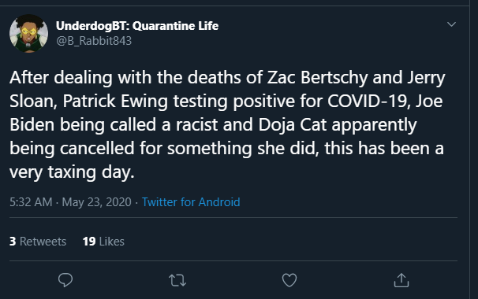The width and height of the screenshot is (478, 299).
Task: Click the name Zac Bertschy in tweet
Action: tap(317, 77)
